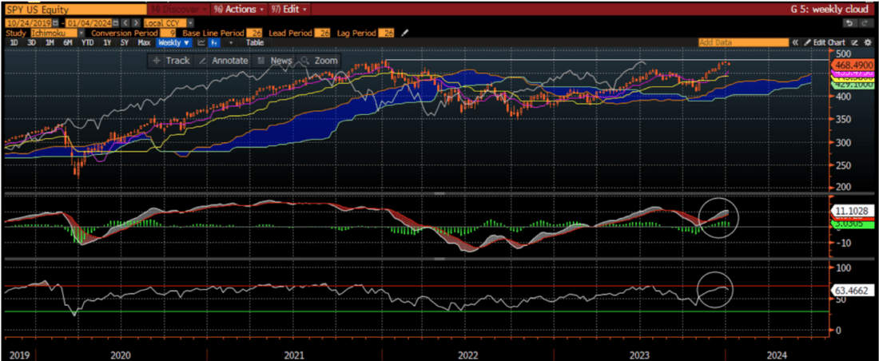Viewport: 879px width, 361px height.
Task: Open the Ichimoku study dropdown
Action: (54, 33)
